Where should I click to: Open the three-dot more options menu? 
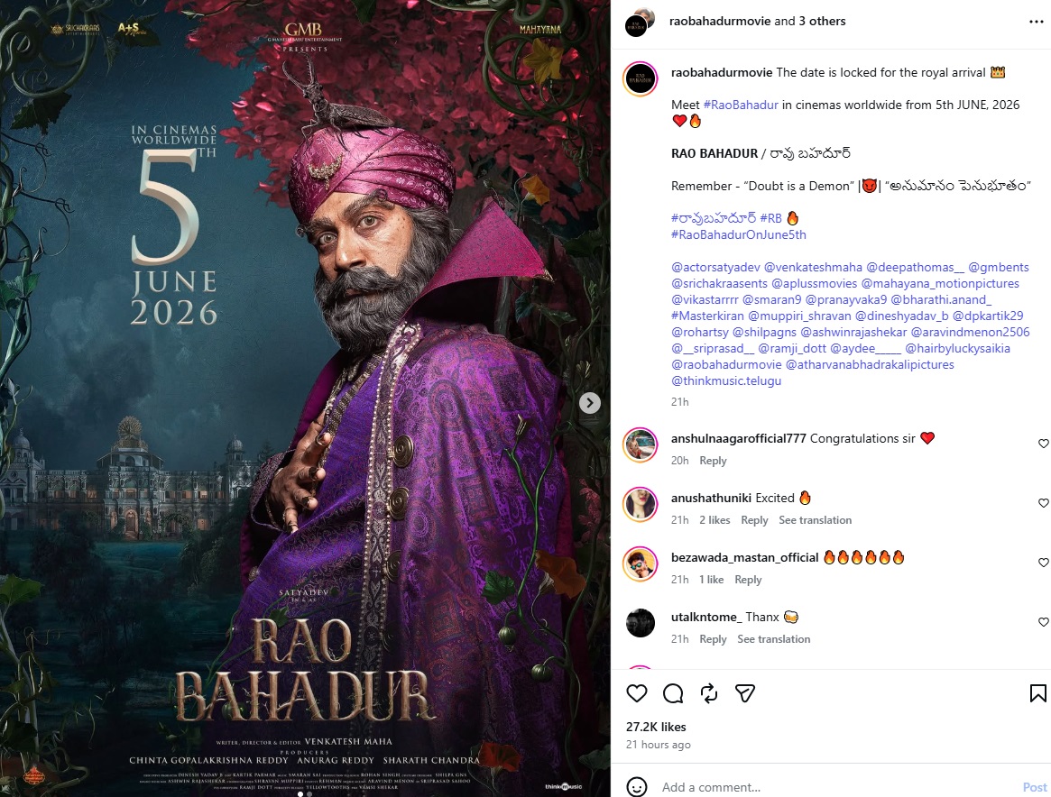(x=1037, y=22)
